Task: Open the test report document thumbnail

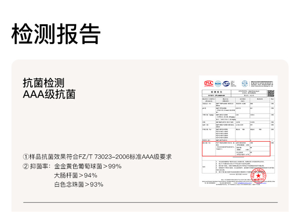Action: click(x=238, y=131)
